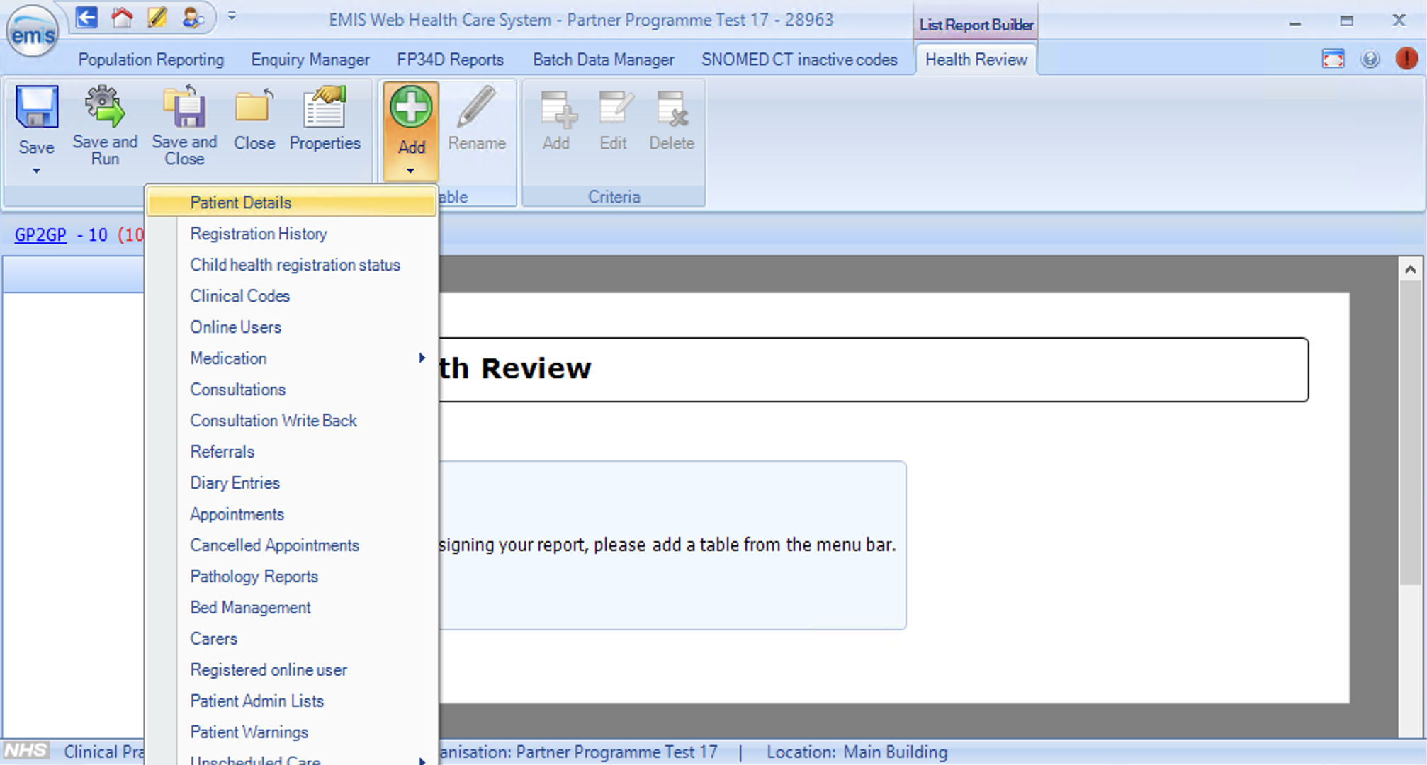Screen dimensions: 1427x765
Task: Click the home icon in quick access toolbar
Action: (x=122, y=18)
